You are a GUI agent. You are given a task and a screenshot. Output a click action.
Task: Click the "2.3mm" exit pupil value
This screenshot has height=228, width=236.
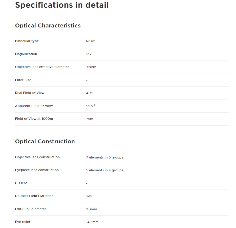click(x=92, y=209)
